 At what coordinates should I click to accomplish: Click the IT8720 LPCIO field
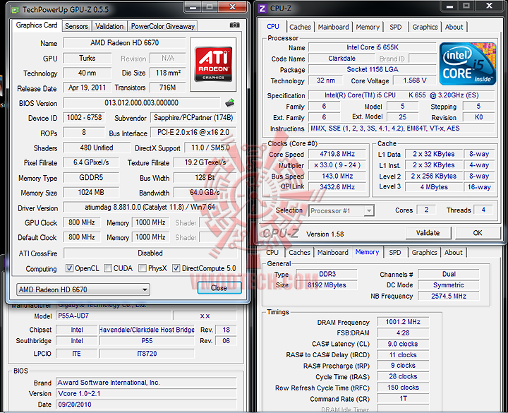click(x=147, y=354)
